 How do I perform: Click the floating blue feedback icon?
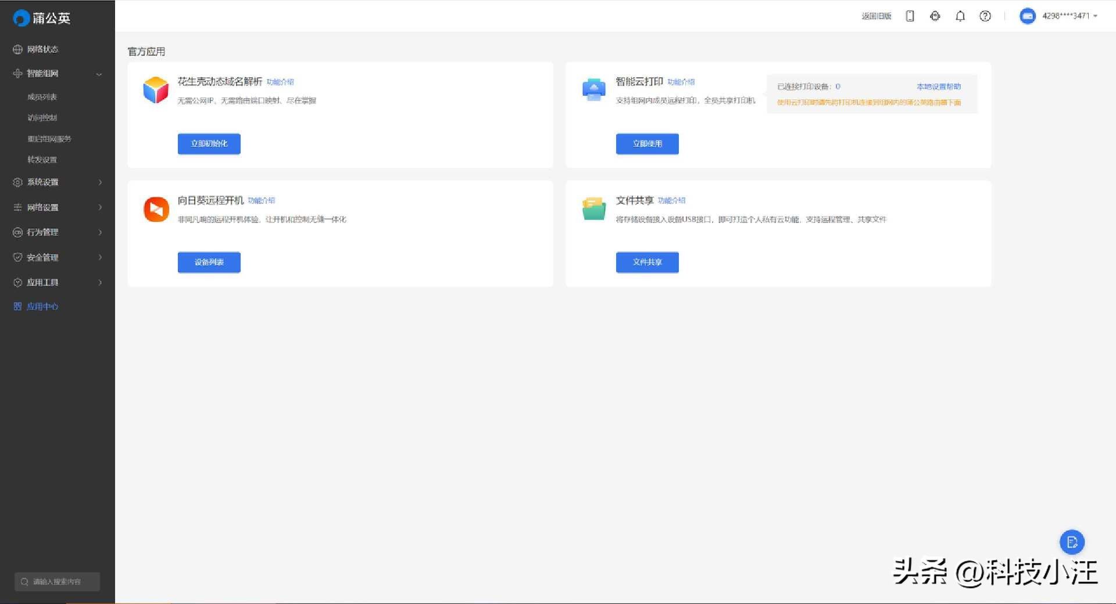[1072, 542]
